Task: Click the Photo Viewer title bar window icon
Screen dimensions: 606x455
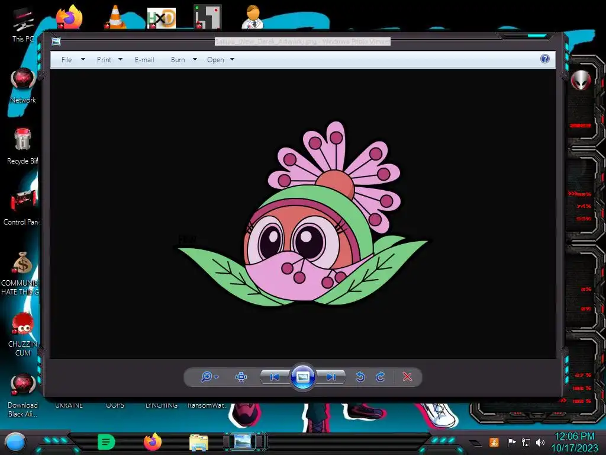Action: (x=56, y=41)
